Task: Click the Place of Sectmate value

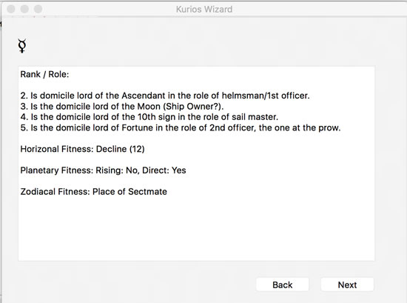Action: 129,192
